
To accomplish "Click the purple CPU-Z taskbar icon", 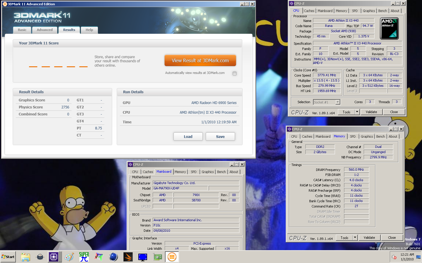I will click(54, 257).
